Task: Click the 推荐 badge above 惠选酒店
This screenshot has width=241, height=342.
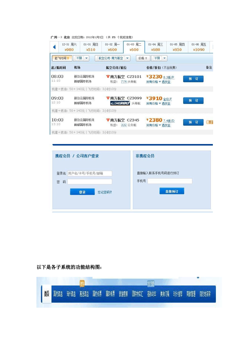Action: point(82,283)
